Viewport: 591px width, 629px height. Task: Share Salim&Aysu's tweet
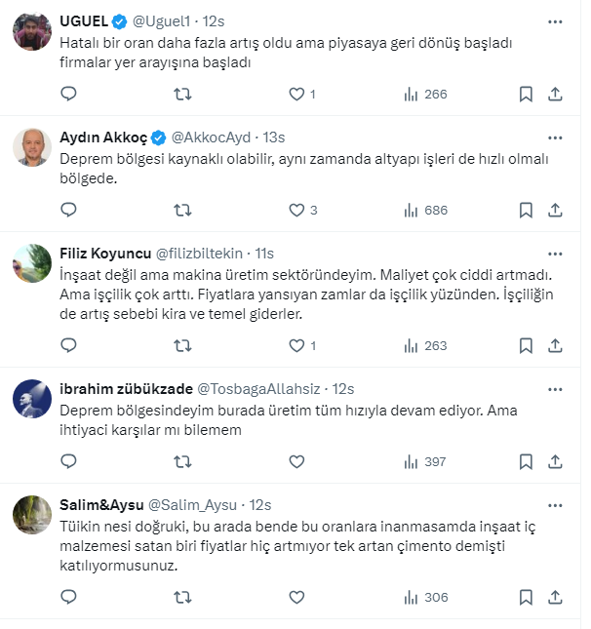555,597
